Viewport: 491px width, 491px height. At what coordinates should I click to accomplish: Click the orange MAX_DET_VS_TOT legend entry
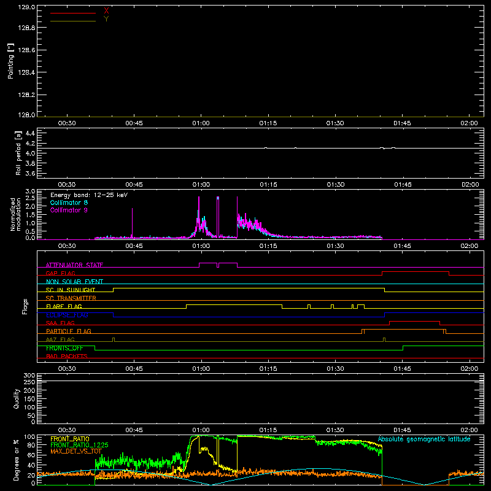[76, 451]
